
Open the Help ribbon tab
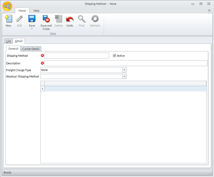[37, 11]
